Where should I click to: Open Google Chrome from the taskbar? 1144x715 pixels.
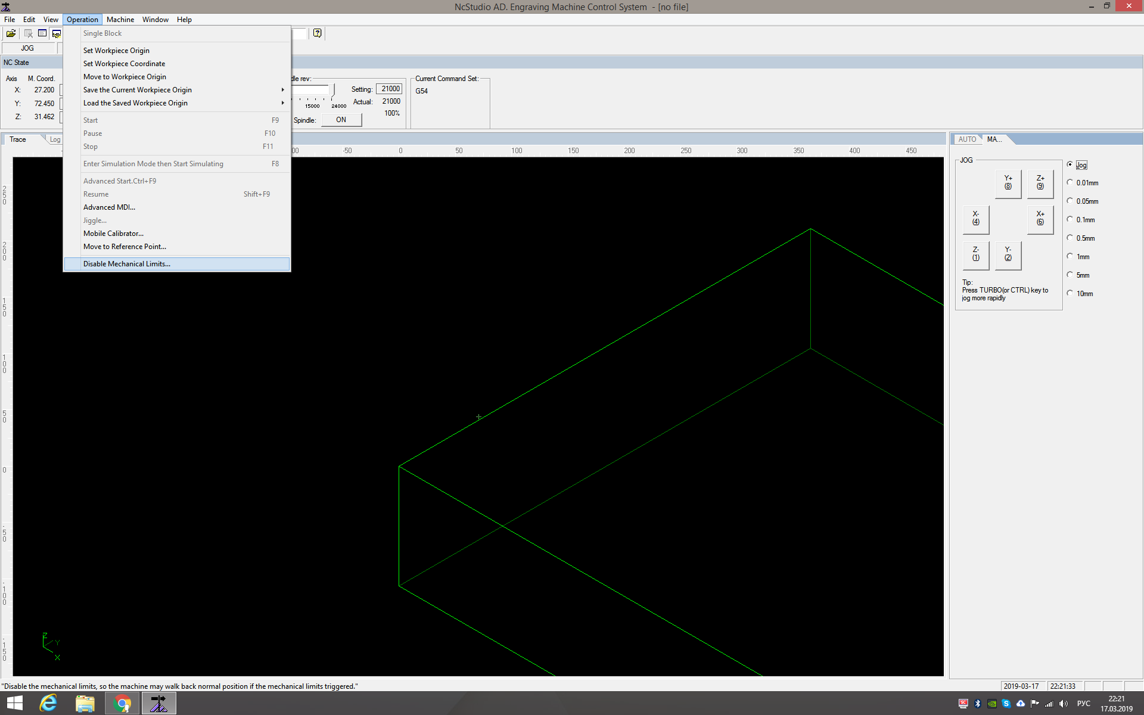[x=122, y=704]
